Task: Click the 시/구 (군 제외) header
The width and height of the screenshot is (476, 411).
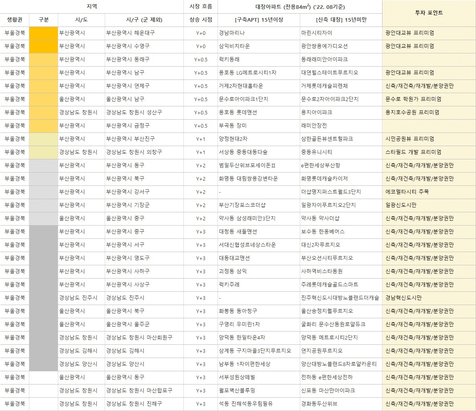Action: pyautogui.click(x=144, y=20)
